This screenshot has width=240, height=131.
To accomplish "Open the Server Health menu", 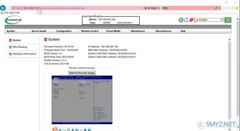I will click(39, 31).
